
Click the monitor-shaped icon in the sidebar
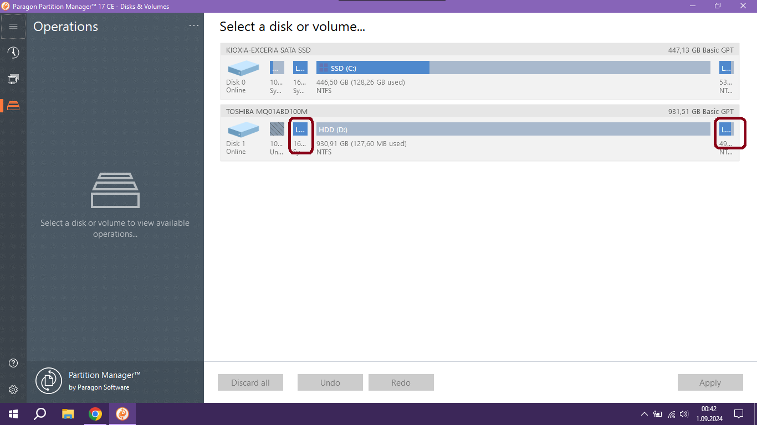13,79
